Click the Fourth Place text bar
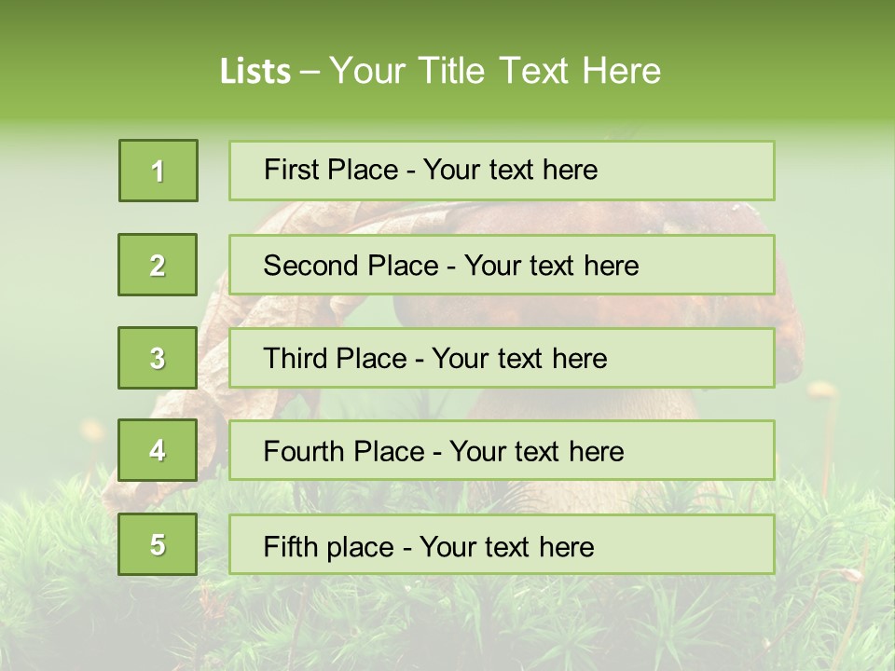The width and height of the screenshot is (895, 671). [502, 450]
